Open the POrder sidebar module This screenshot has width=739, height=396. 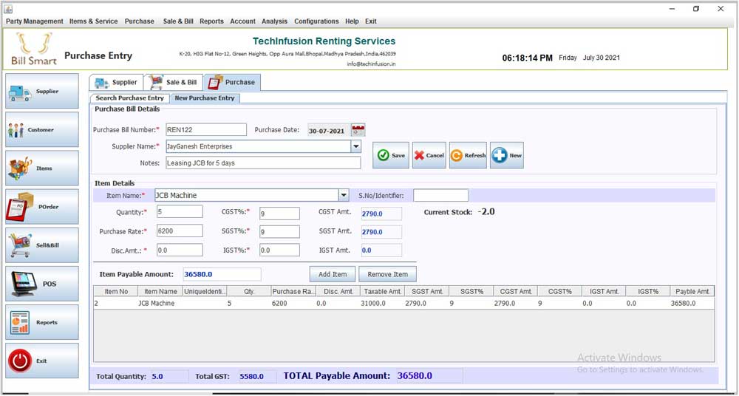coord(42,206)
